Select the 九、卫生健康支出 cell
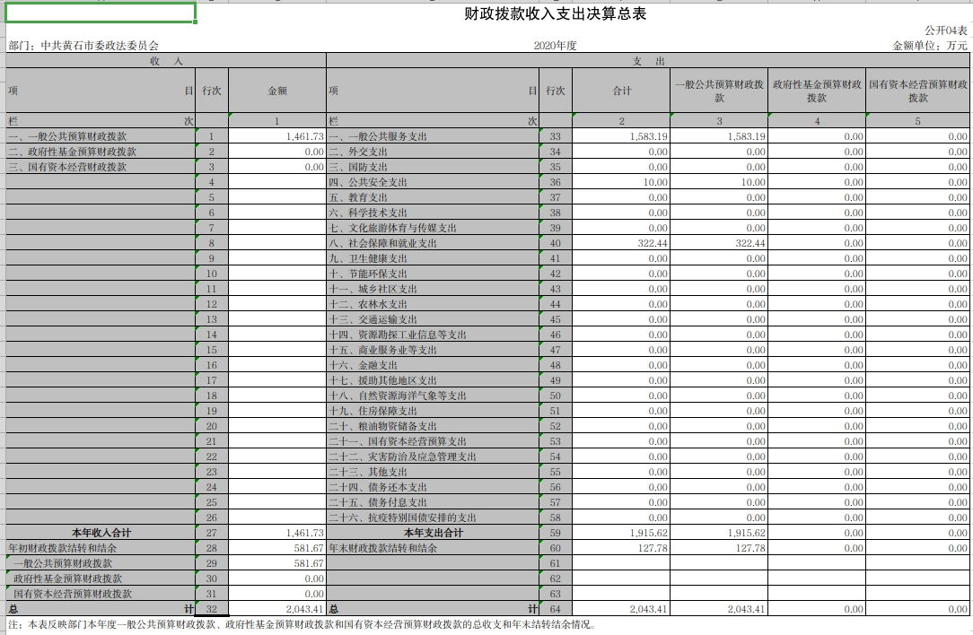973x635 pixels. point(434,258)
